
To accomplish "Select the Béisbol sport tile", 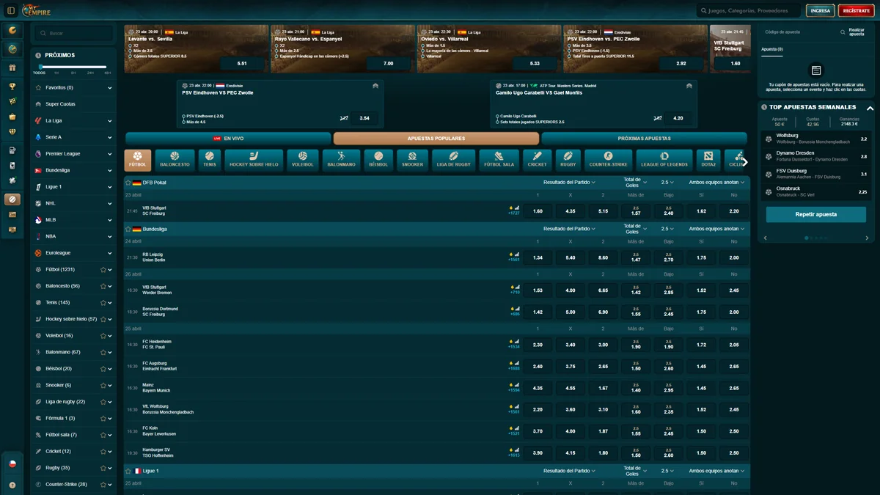I will (379, 160).
